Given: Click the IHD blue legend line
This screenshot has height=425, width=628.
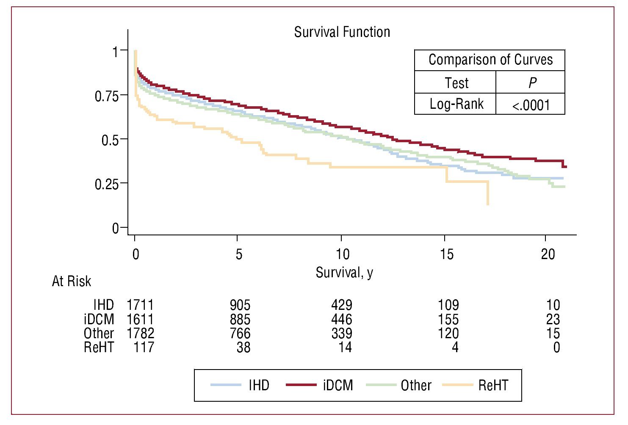Looking at the screenshot, I should (x=226, y=385).
